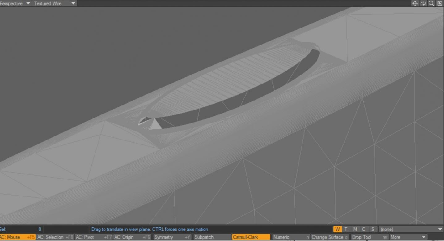
Task: Click the maximize viewport icon
Action: 440,3
